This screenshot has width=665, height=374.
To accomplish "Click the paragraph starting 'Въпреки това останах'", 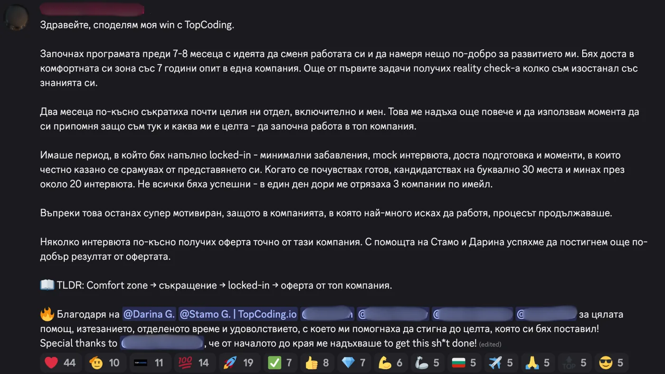I will pyautogui.click(x=326, y=213).
